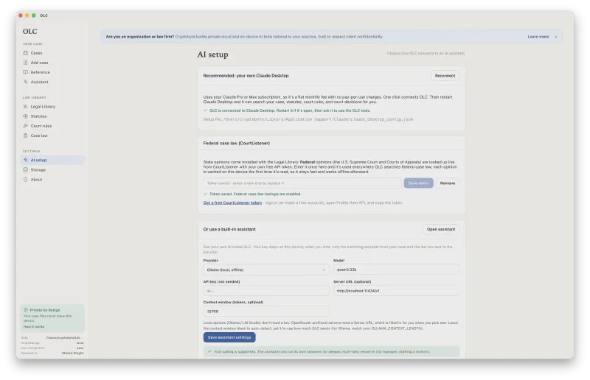
Task: Click the API key input field
Action: pos(266,291)
